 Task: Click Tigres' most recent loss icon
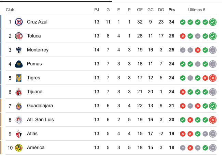(213, 78)
